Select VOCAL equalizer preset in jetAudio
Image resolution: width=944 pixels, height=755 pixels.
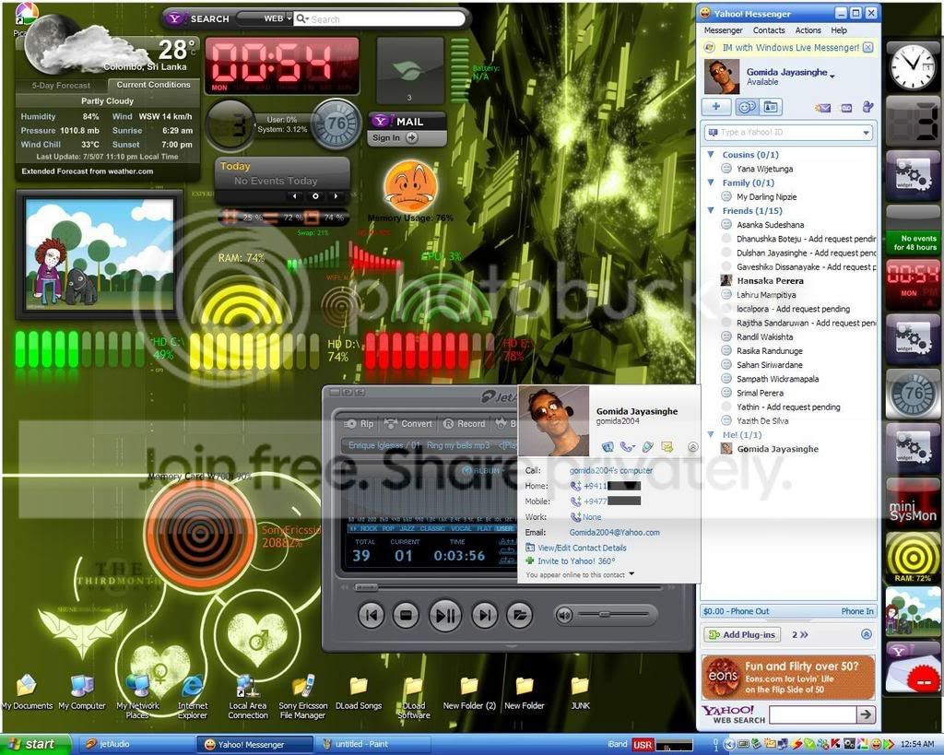[461, 528]
